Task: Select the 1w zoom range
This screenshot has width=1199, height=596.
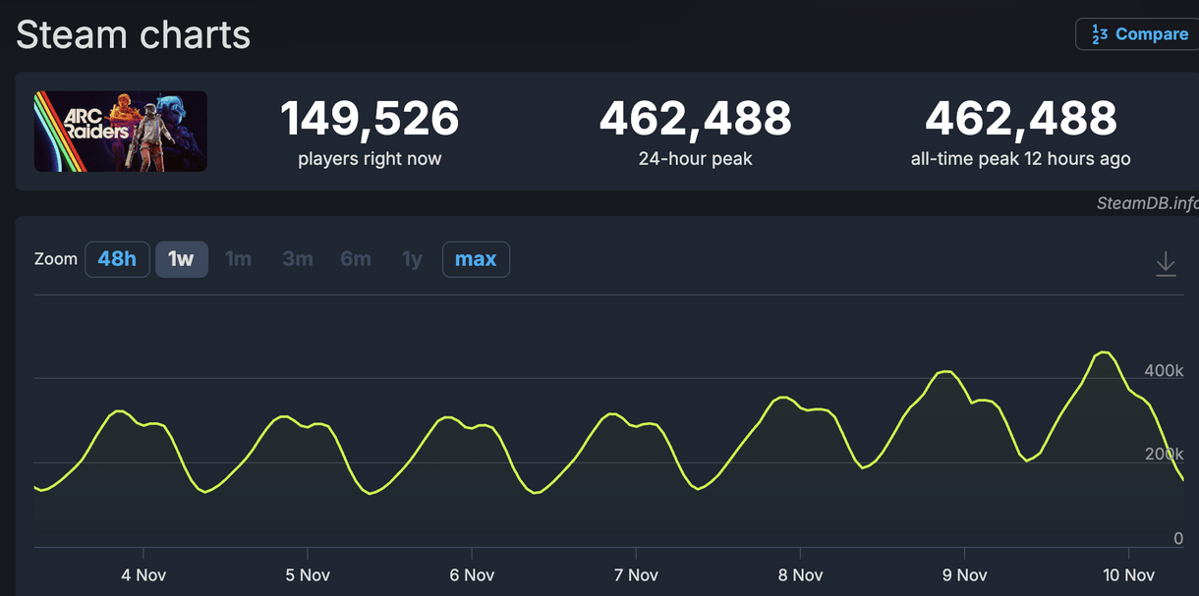Action: coord(182,259)
